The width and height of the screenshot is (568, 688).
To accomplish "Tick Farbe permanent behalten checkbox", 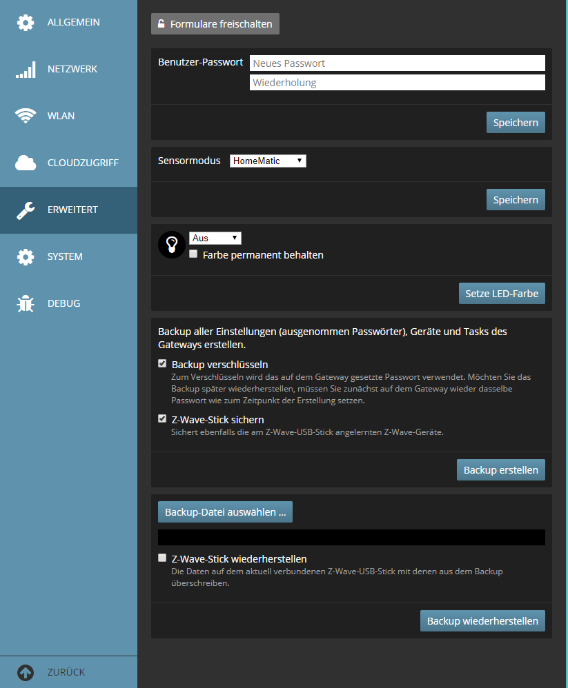I will 194,254.
